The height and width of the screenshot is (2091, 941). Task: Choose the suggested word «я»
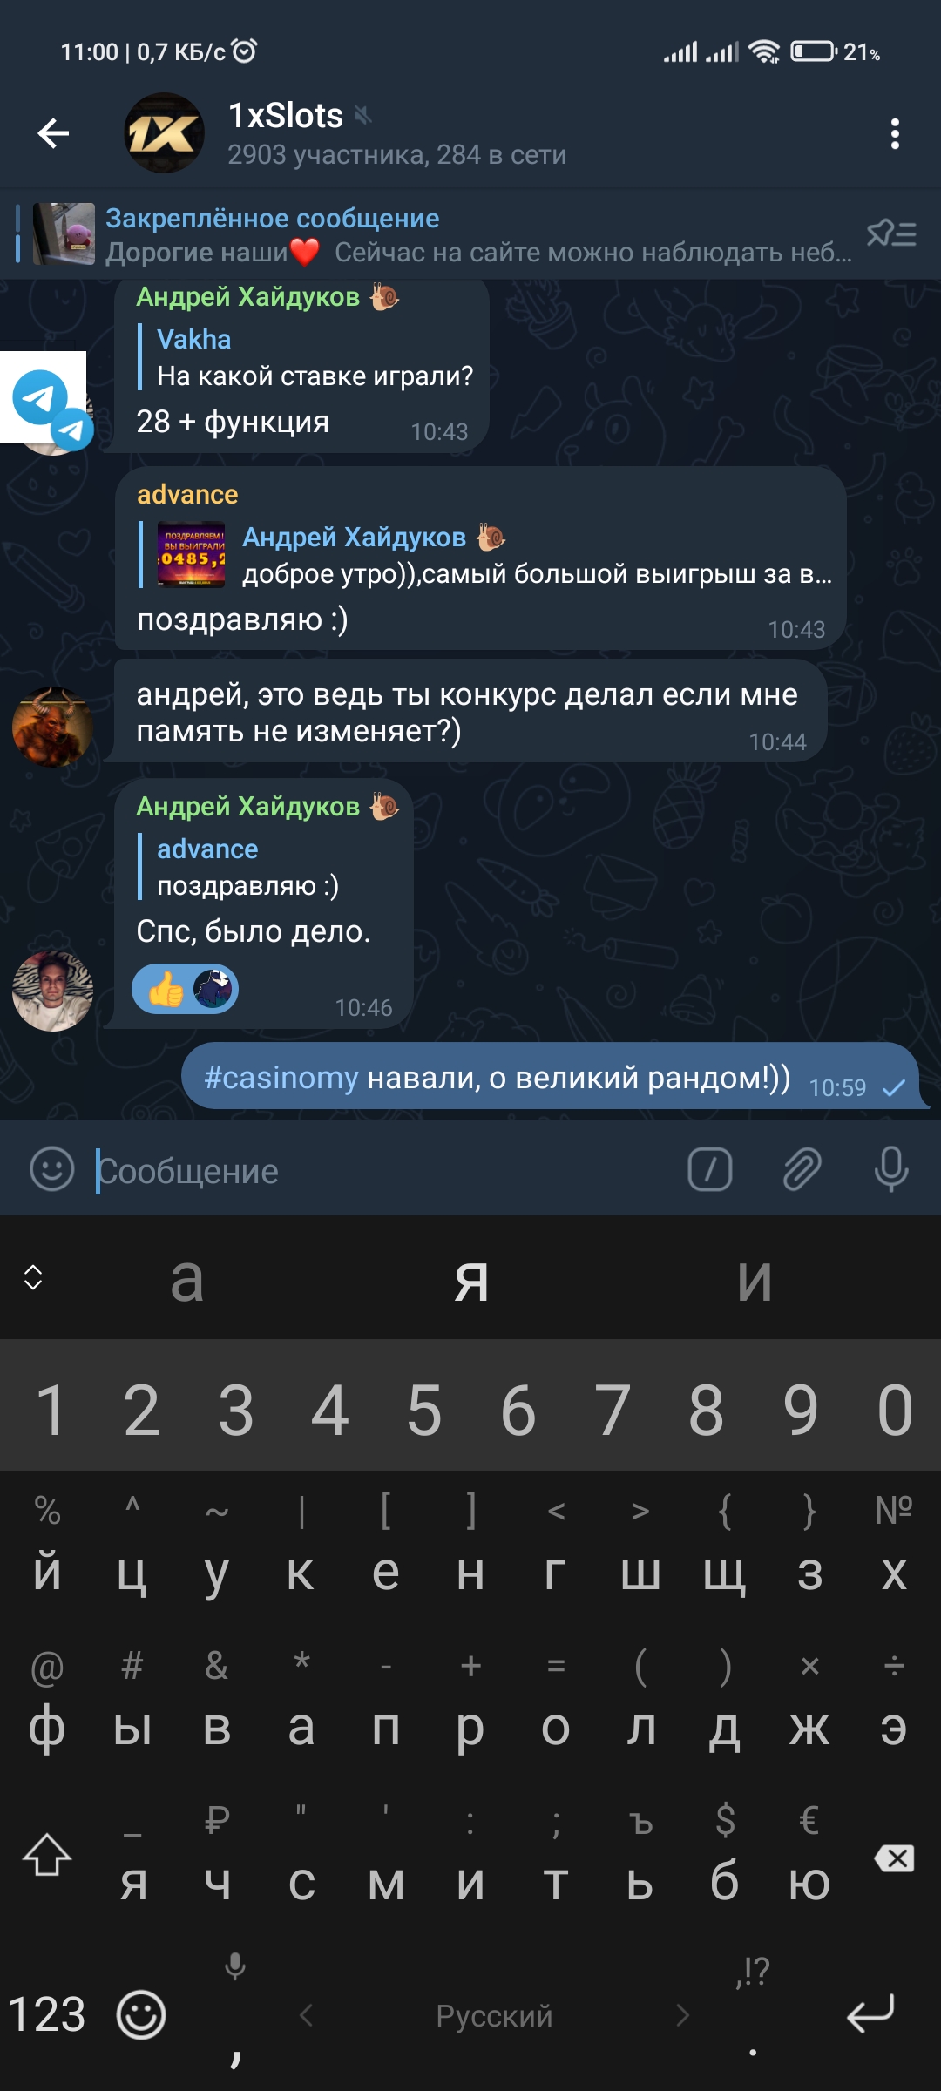coord(471,1280)
